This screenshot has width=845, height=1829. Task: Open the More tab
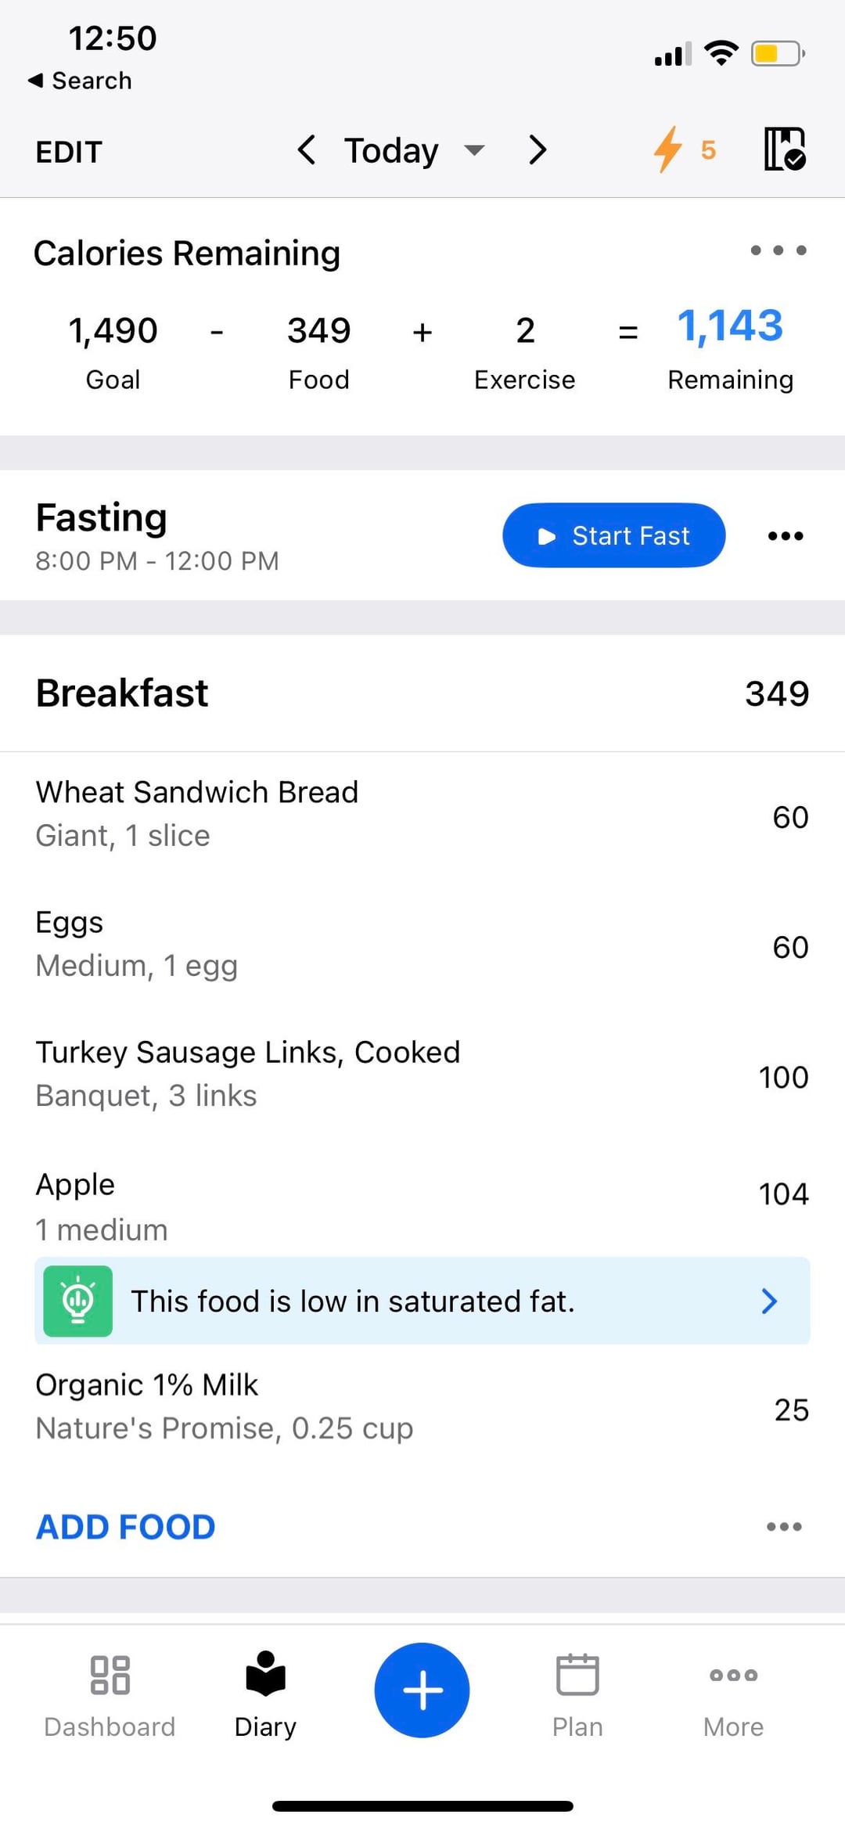pyautogui.click(x=733, y=1693)
